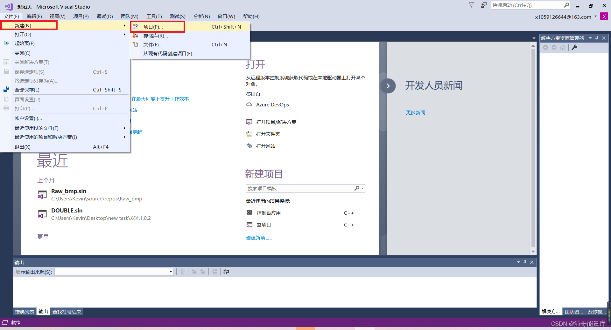Click the Raw_bmp.sln solution icon

(x=42, y=195)
